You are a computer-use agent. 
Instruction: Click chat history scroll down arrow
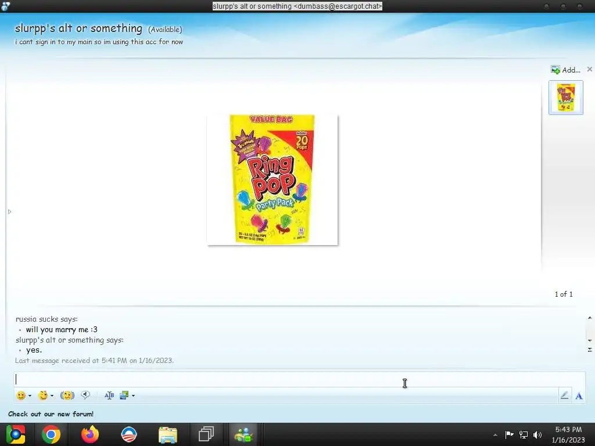tap(590, 340)
